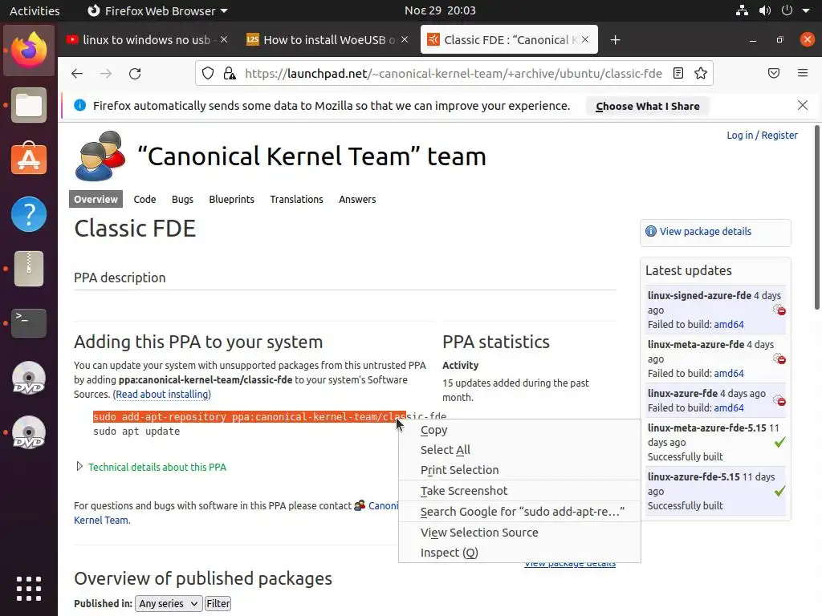
Task: Click the page vertical scrollbar
Action: click(817, 217)
